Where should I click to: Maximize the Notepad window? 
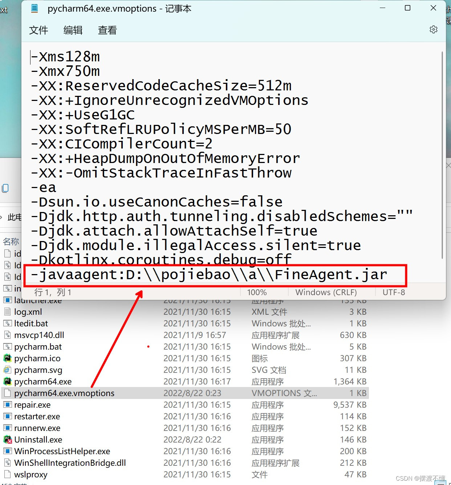(407, 8)
